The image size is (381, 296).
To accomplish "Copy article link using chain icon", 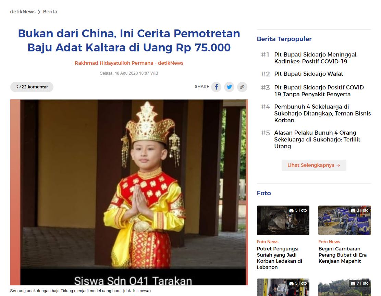I will point(242,87).
